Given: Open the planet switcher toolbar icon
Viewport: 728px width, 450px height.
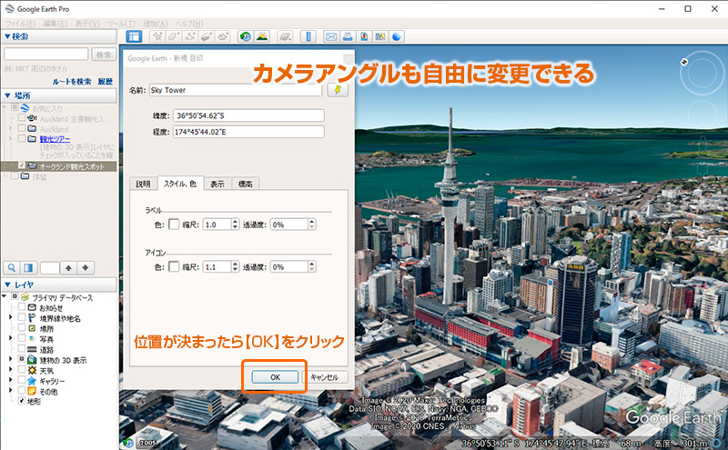Looking at the screenshot, I should (284, 36).
